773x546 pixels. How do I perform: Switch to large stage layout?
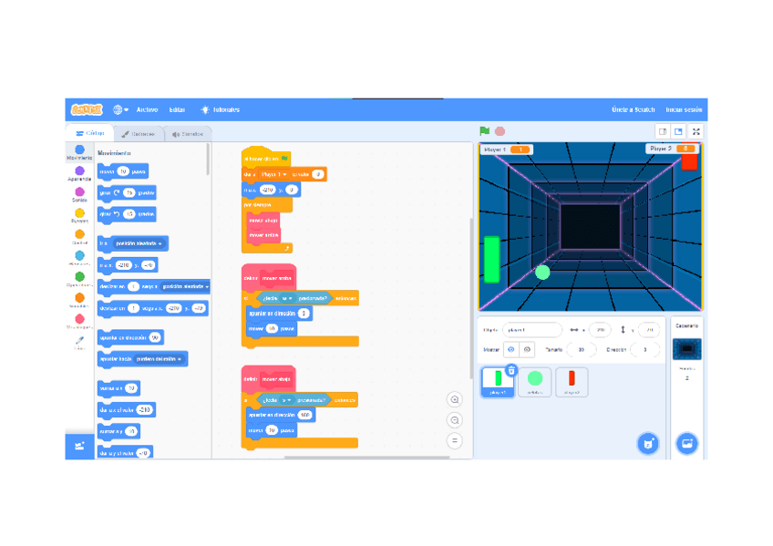[x=678, y=131]
